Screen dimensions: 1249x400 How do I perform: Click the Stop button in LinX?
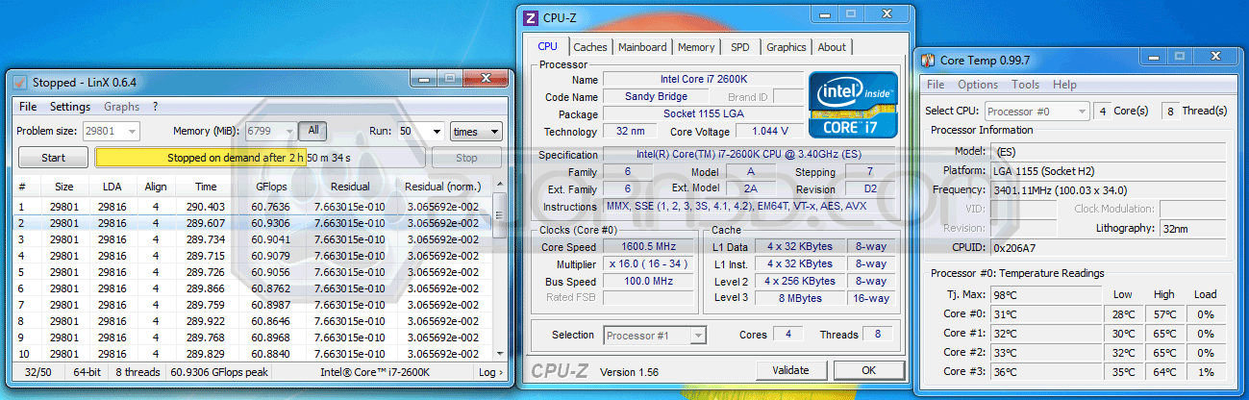click(466, 158)
